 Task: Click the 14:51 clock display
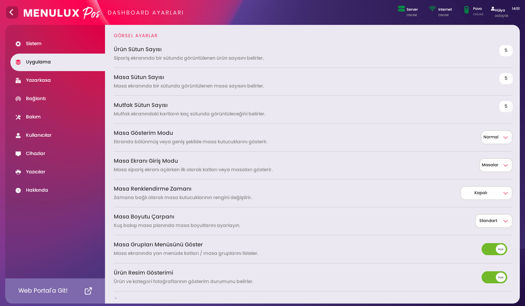tap(515, 9)
